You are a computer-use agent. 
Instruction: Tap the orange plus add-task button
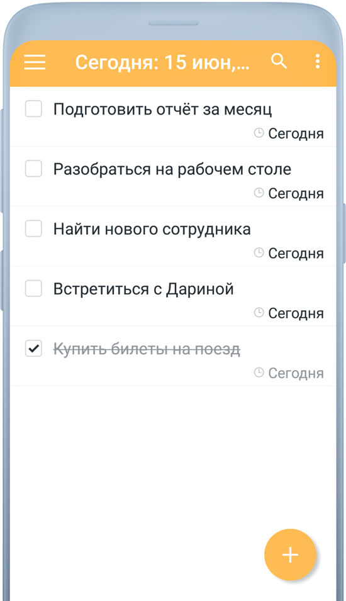pyautogui.click(x=290, y=554)
